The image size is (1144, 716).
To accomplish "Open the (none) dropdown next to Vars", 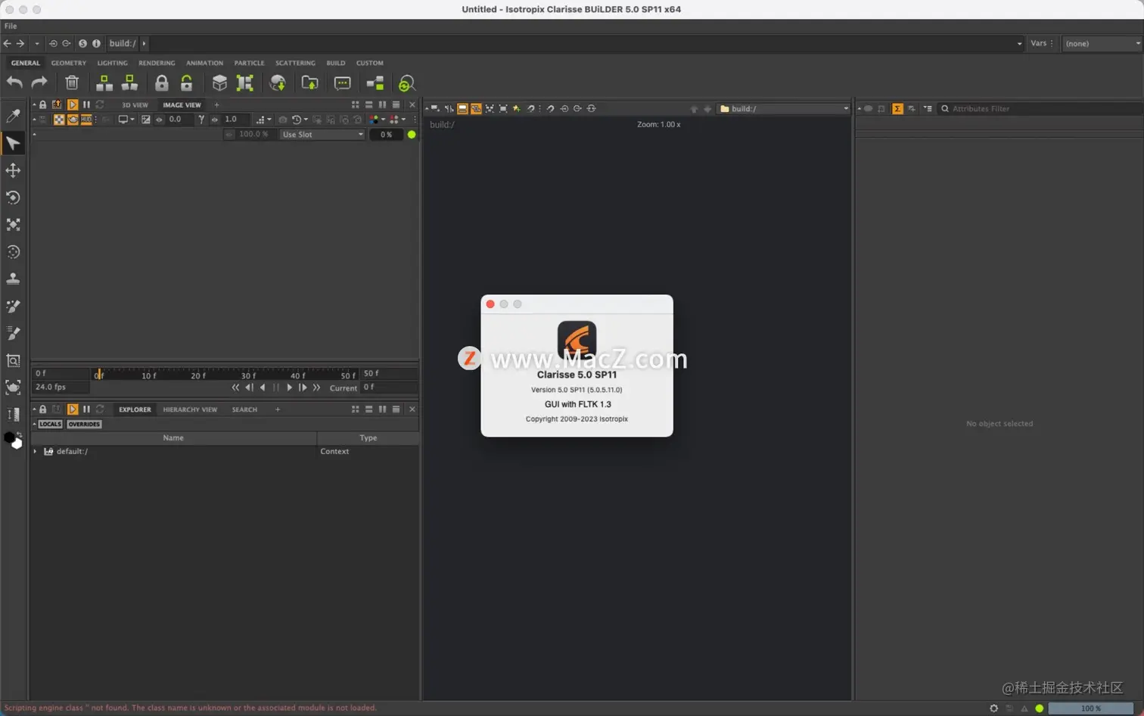I will (1102, 44).
